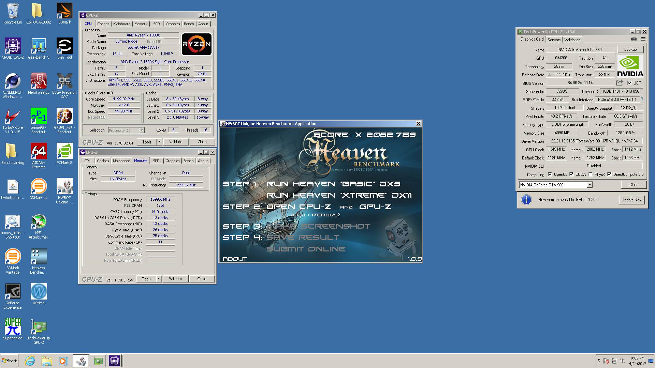Expand the NVIDIA GeForce GTX 960 selector
The height and width of the screenshot is (368, 655).
click(x=589, y=185)
